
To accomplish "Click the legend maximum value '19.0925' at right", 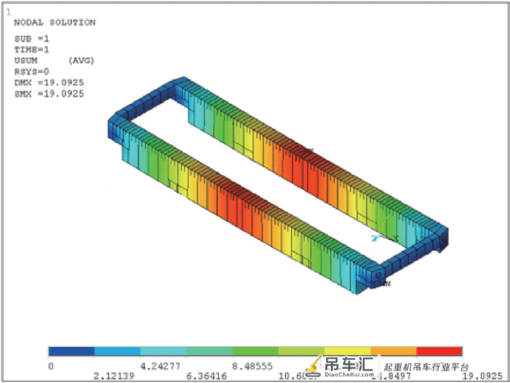I will tap(483, 376).
